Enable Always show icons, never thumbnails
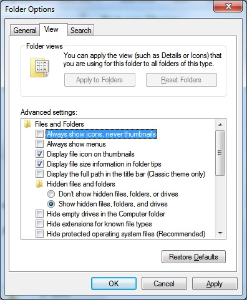247x300 pixels. (x=39, y=134)
